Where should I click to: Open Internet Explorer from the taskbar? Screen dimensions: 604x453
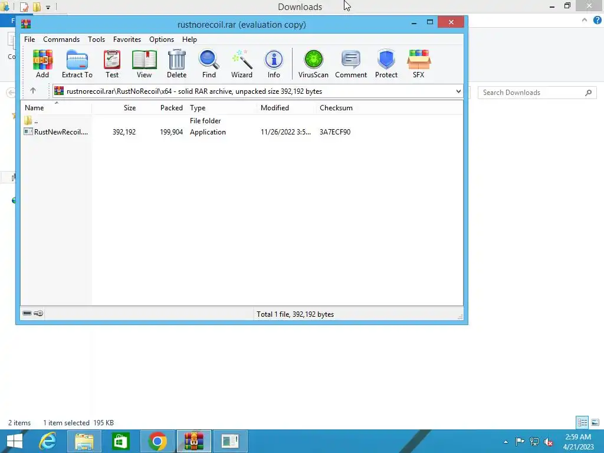pyautogui.click(x=48, y=441)
